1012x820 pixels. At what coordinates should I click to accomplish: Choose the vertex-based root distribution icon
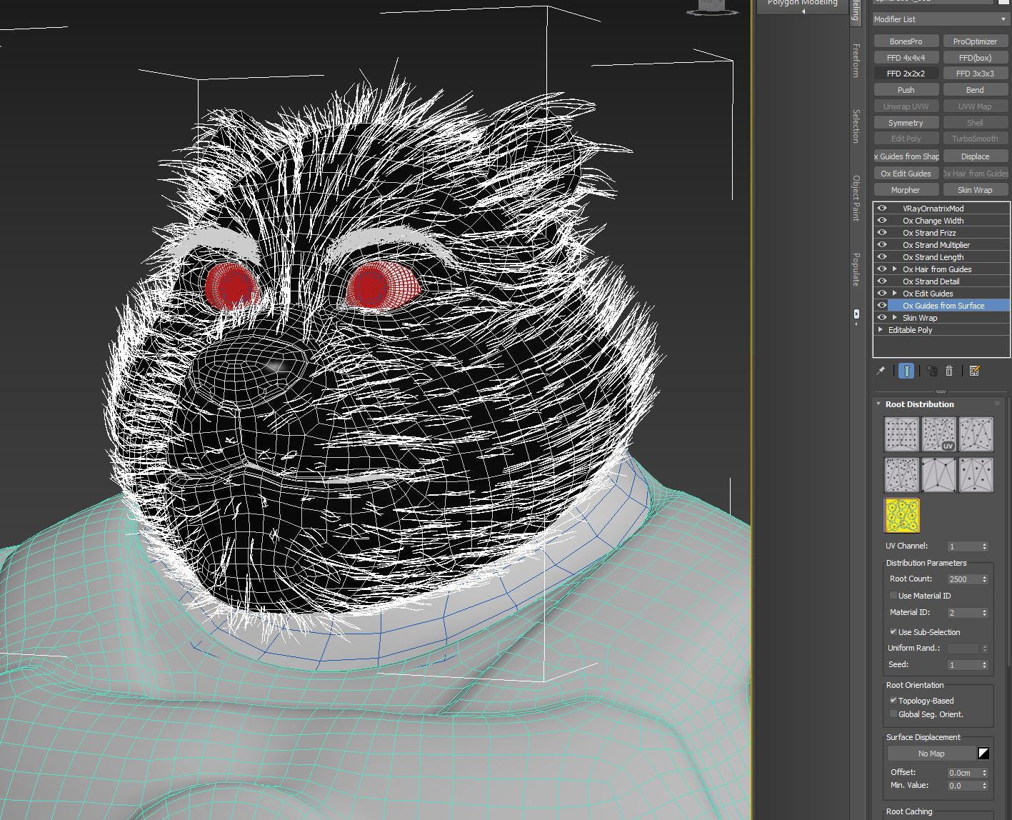[x=938, y=474]
